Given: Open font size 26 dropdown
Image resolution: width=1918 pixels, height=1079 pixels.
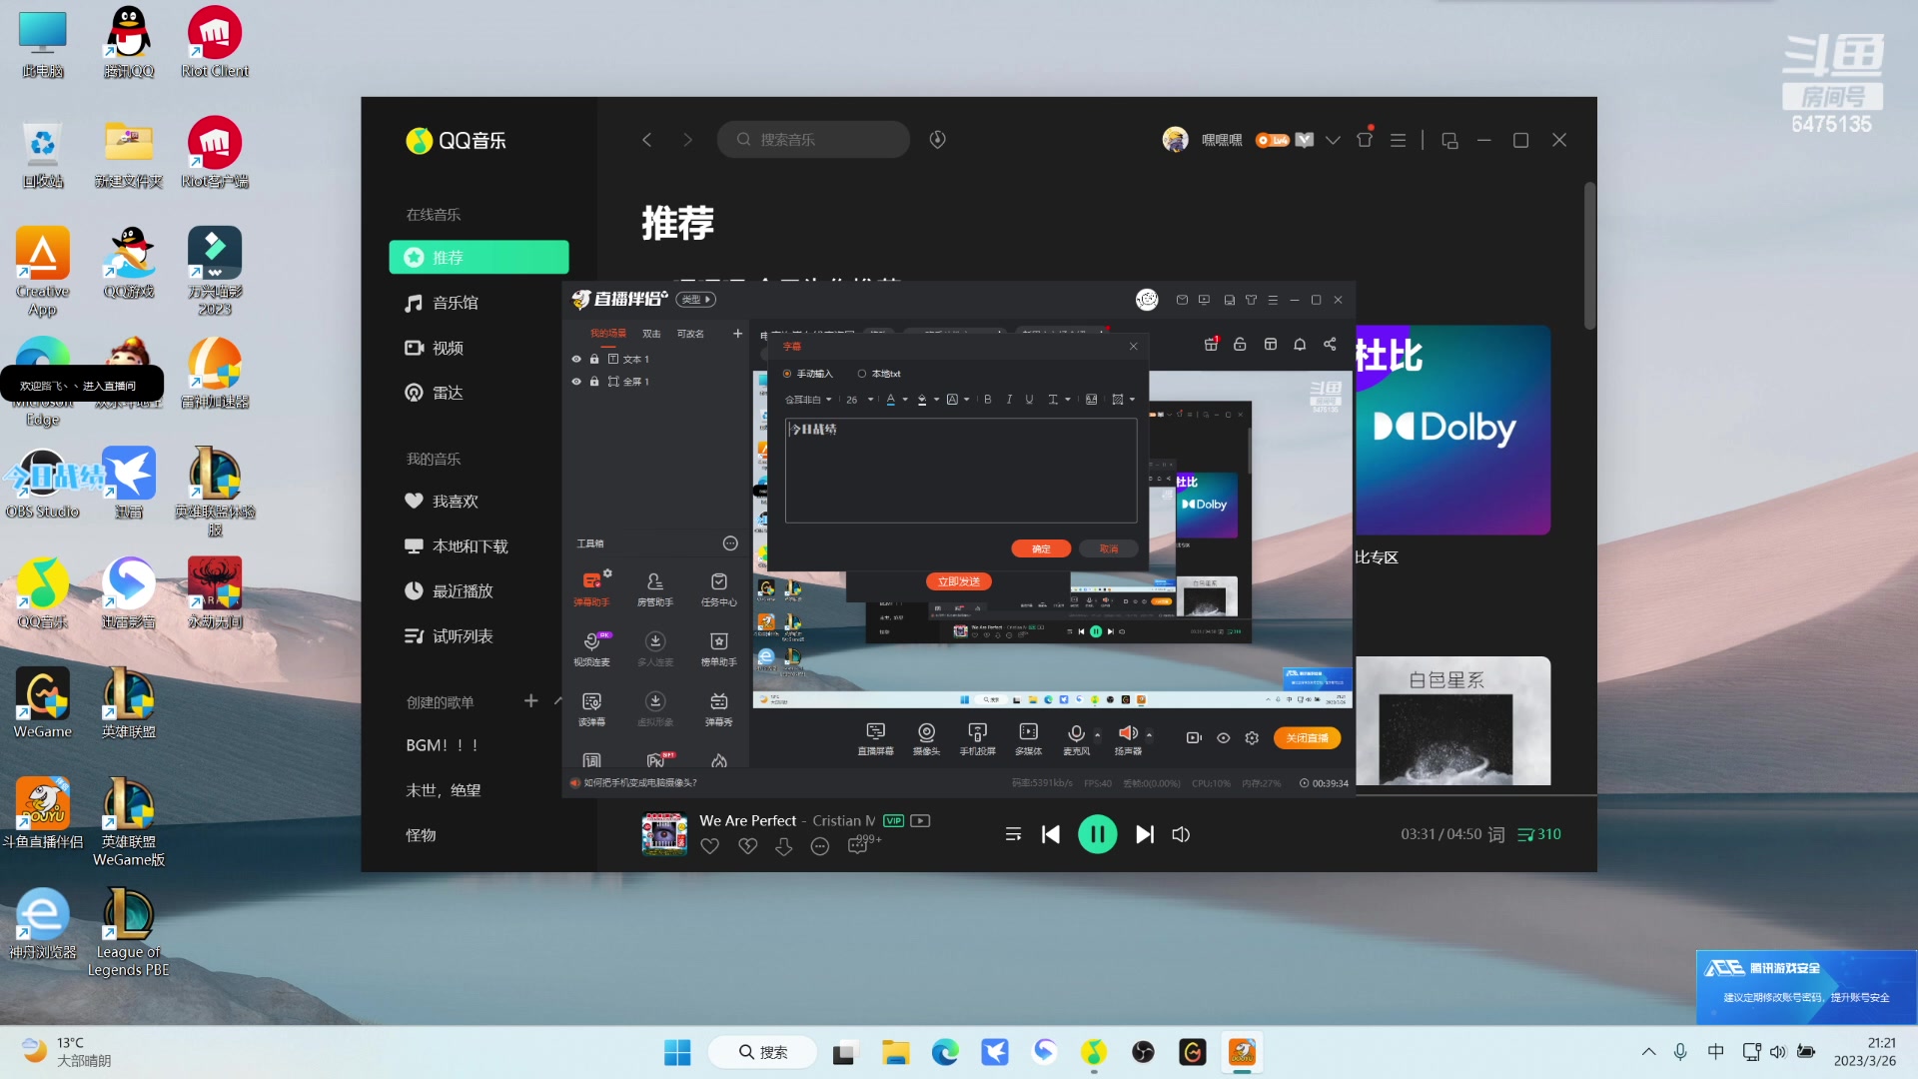Looking at the screenshot, I should pos(859,400).
